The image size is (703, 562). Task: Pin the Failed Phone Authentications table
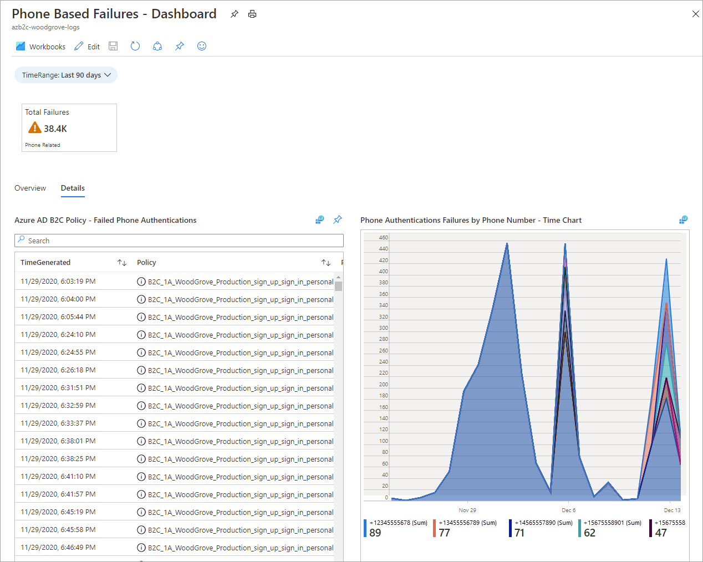tap(338, 220)
